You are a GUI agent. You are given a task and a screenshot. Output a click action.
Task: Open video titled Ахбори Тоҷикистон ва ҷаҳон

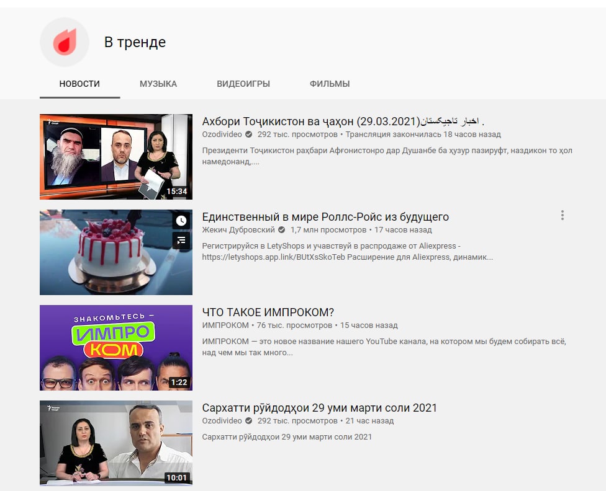tap(343, 122)
